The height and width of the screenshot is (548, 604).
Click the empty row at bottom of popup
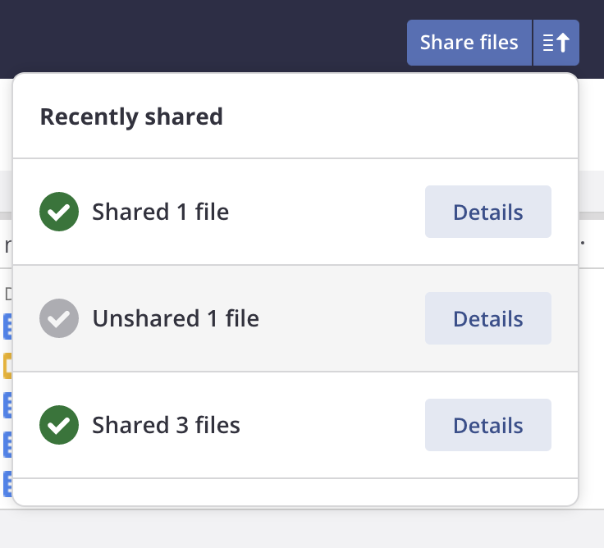click(295, 491)
